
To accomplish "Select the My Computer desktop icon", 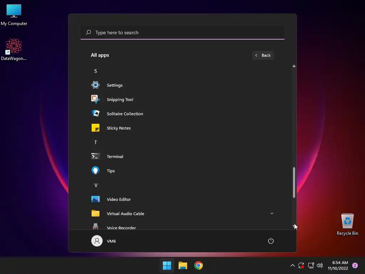I will point(14,15).
